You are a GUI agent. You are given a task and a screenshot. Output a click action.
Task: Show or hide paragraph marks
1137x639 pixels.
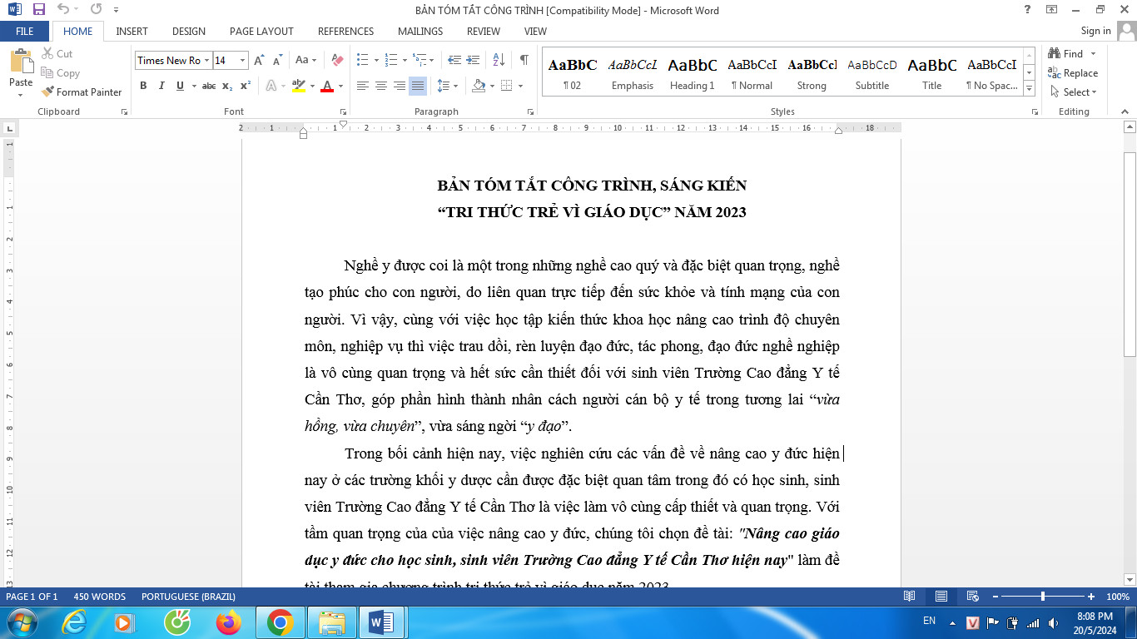coord(524,60)
